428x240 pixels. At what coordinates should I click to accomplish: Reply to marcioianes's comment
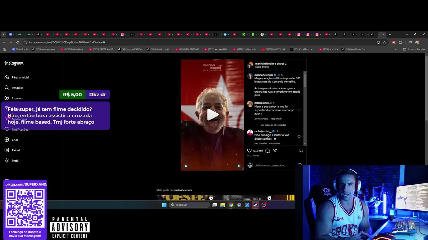[x=276, y=119]
